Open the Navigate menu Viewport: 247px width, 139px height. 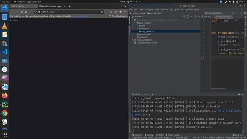pos(149,10)
